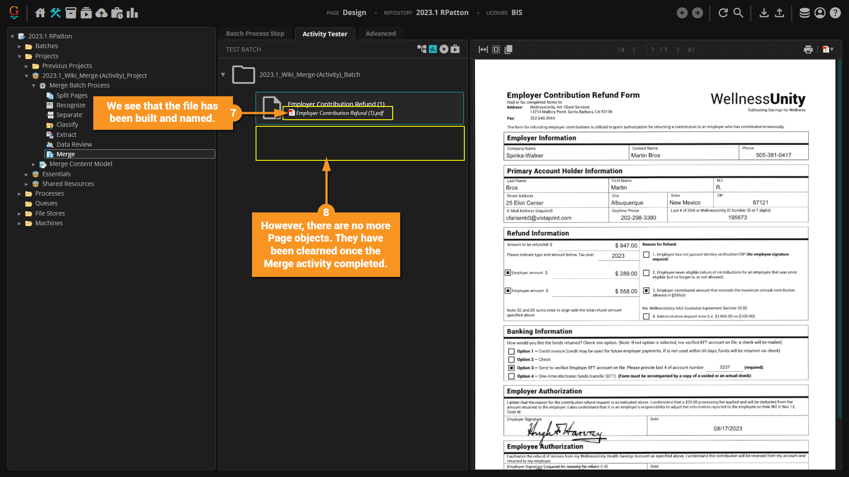
Task: Click the user account icon
Action: [820, 13]
